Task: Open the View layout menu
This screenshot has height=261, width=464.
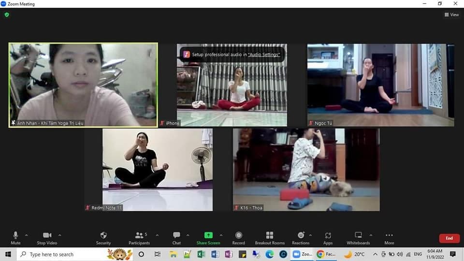Action: pyautogui.click(x=451, y=14)
